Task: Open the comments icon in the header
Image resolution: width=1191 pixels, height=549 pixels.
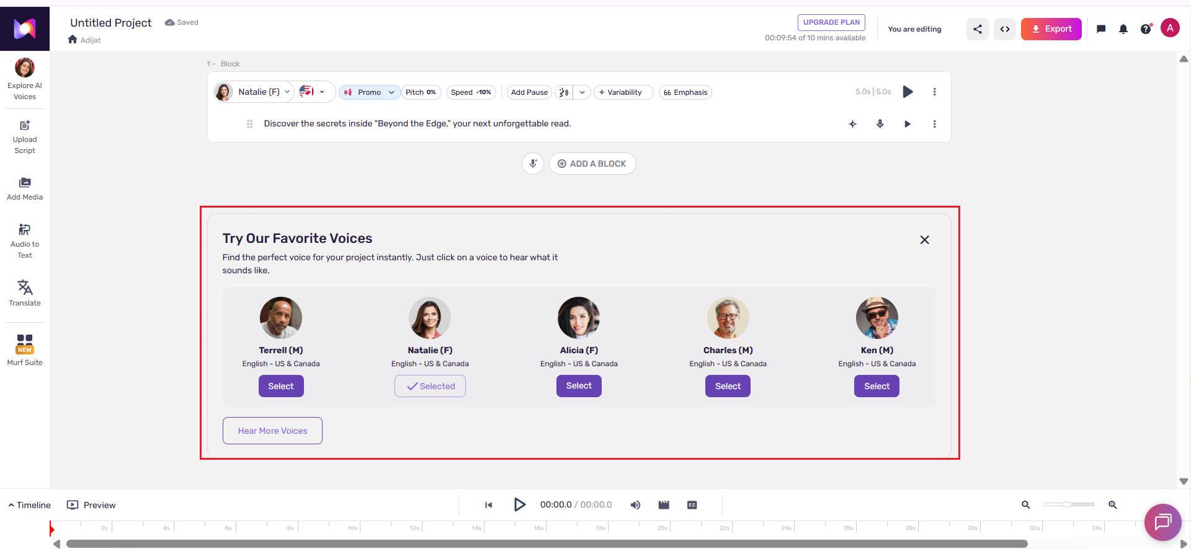Action: point(1101,29)
